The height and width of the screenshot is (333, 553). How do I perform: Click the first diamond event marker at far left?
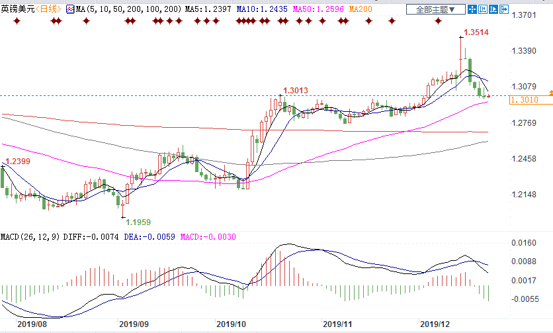[x=17, y=21]
